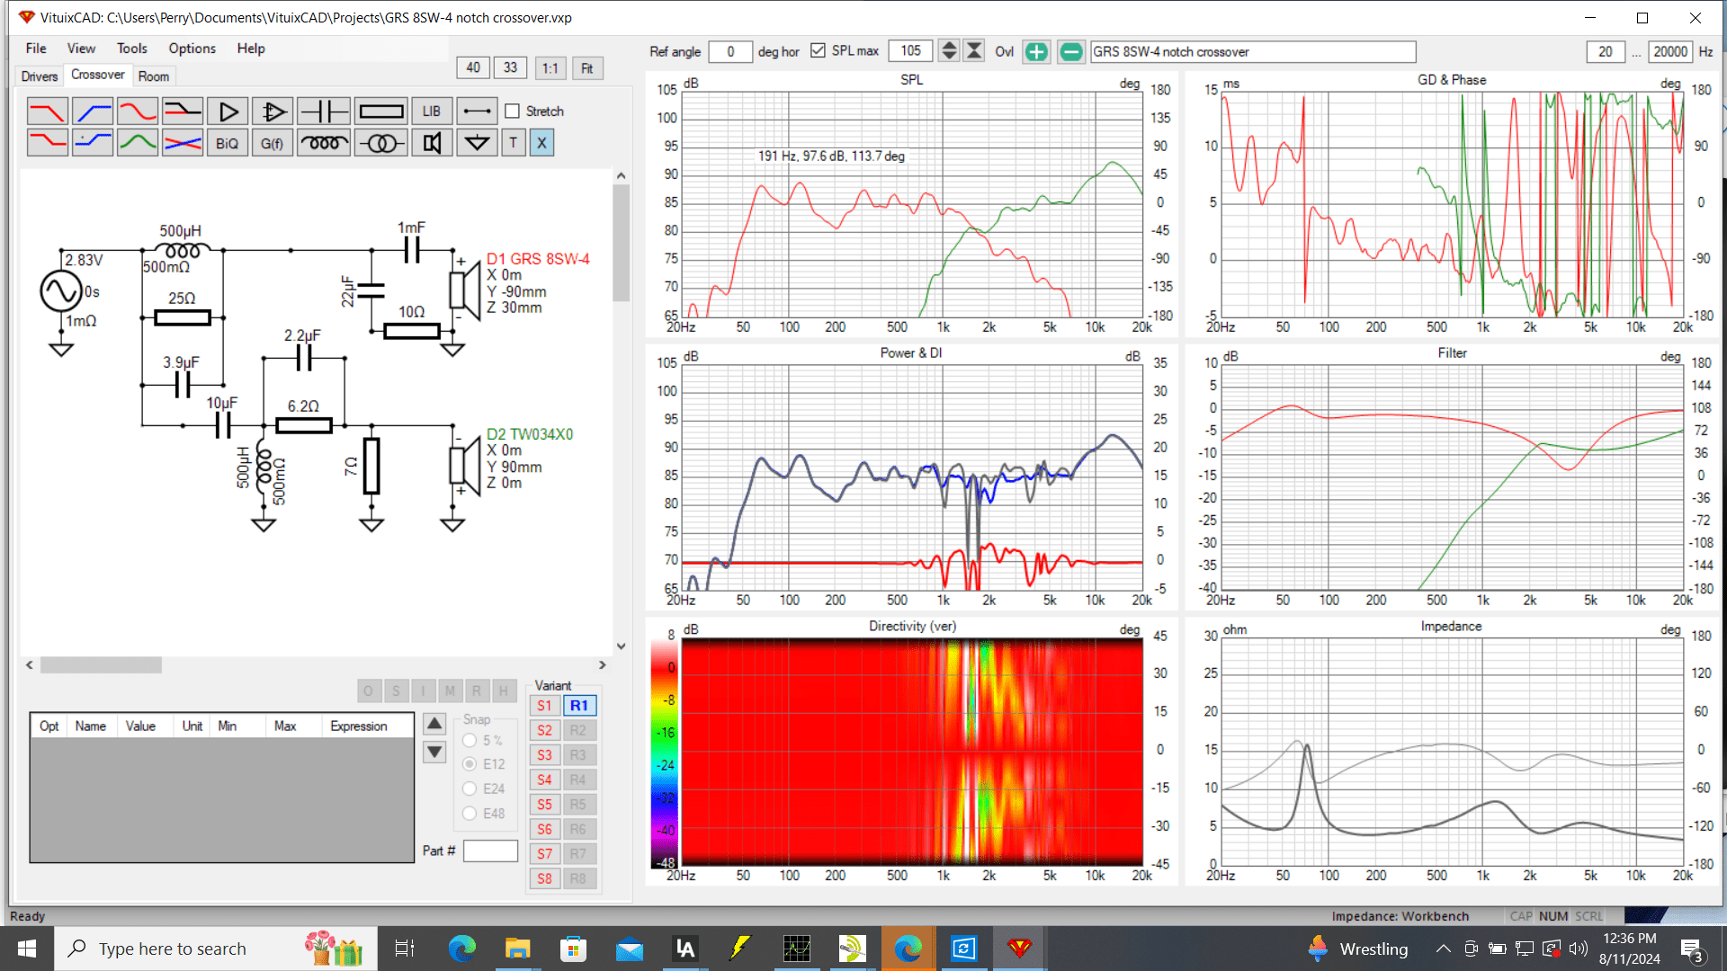Add a low-pass filter block
Viewport: 1727px width, 971px height.
[47, 111]
